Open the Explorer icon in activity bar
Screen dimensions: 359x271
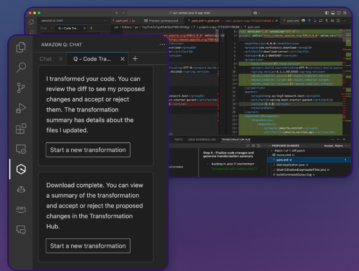21,47
